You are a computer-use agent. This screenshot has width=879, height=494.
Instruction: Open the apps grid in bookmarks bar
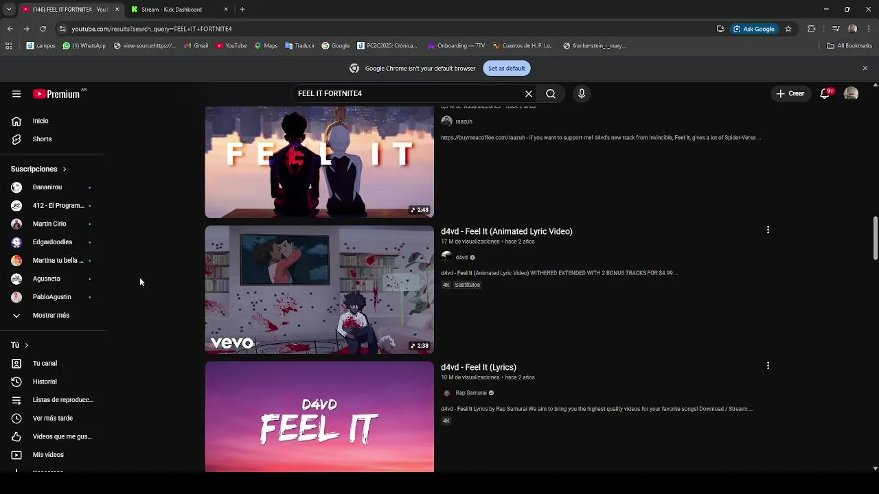pyautogui.click(x=9, y=46)
